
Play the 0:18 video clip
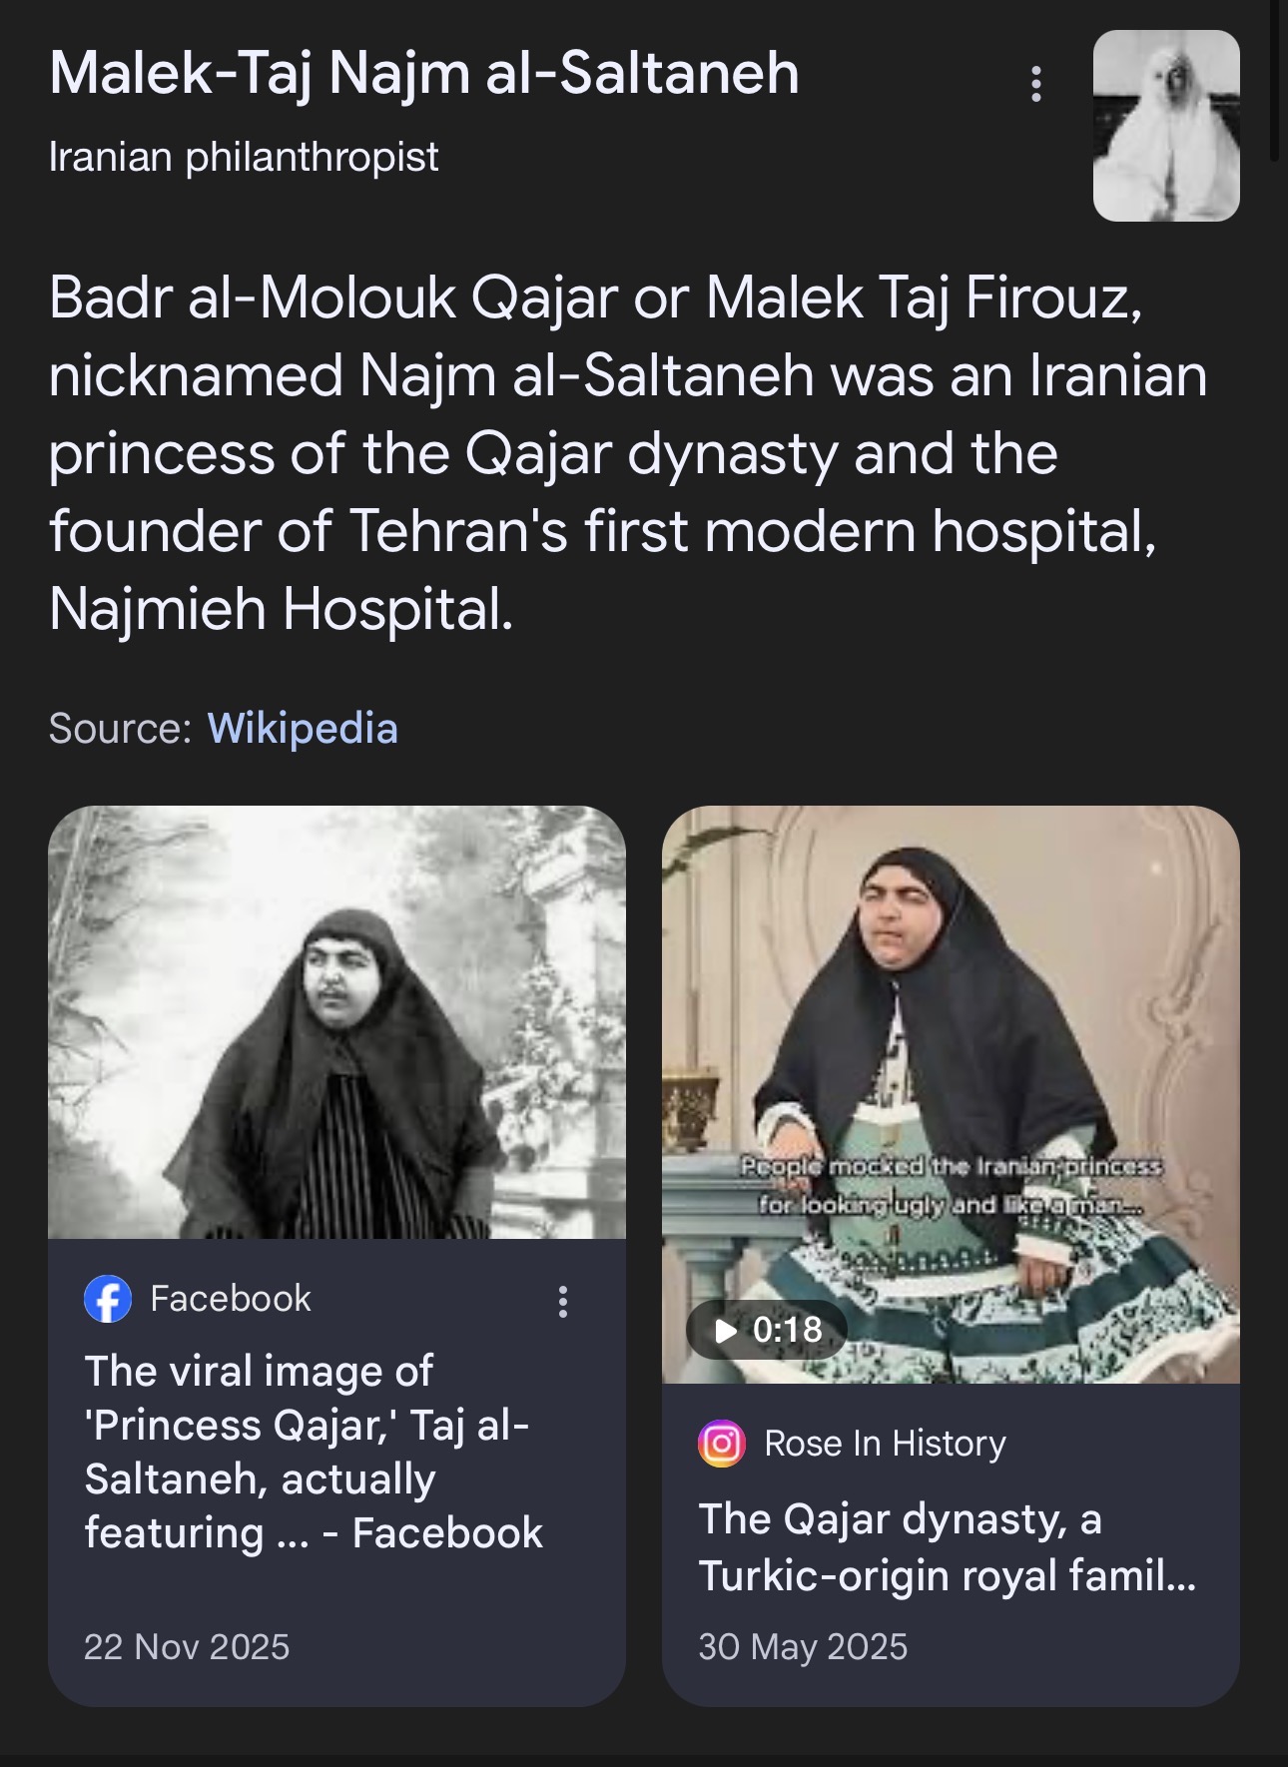click(x=767, y=1330)
